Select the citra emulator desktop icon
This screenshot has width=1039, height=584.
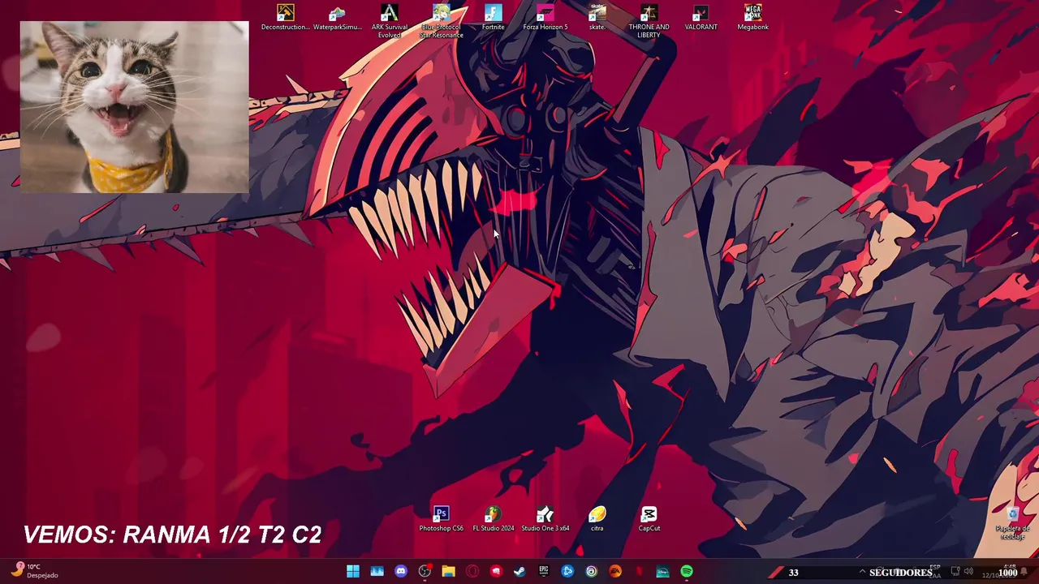[x=597, y=519]
